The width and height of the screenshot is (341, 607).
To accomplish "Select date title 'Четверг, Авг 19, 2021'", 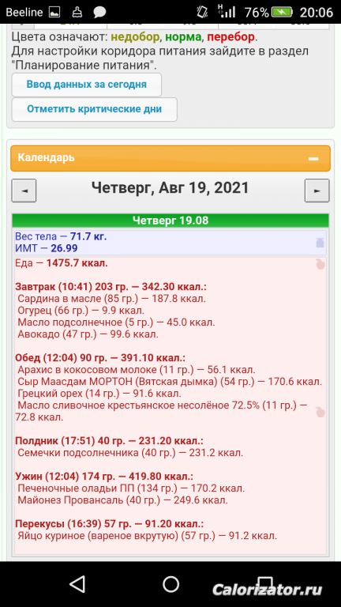I will click(170, 188).
